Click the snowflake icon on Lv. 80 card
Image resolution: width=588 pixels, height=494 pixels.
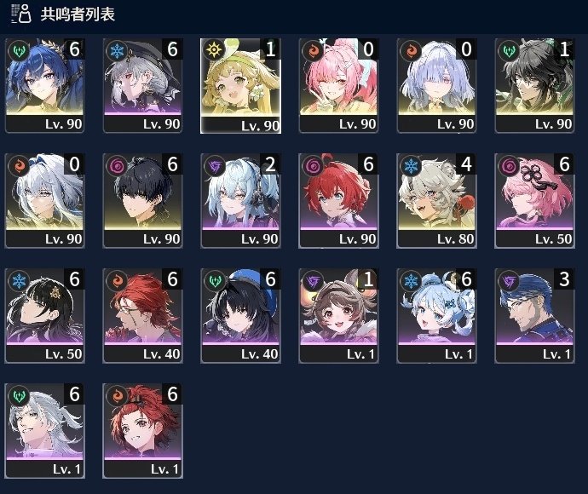point(411,165)
